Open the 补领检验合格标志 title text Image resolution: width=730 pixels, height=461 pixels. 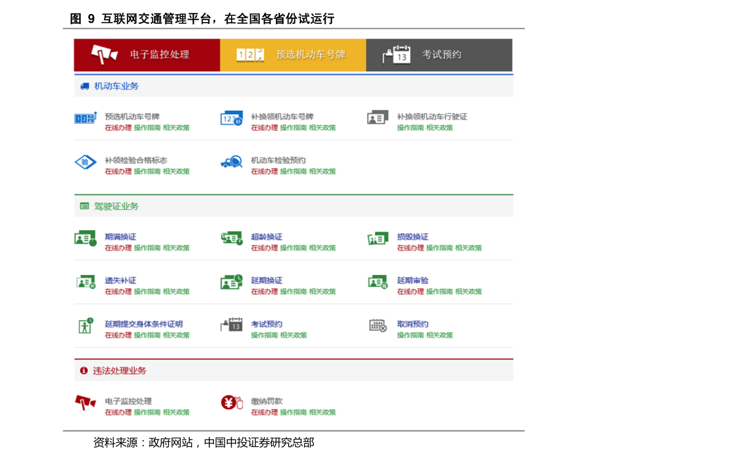click(x=135, y=160)
